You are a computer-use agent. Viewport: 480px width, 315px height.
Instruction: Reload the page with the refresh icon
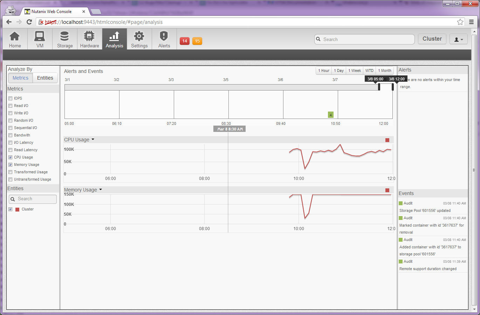coord(29,22)
